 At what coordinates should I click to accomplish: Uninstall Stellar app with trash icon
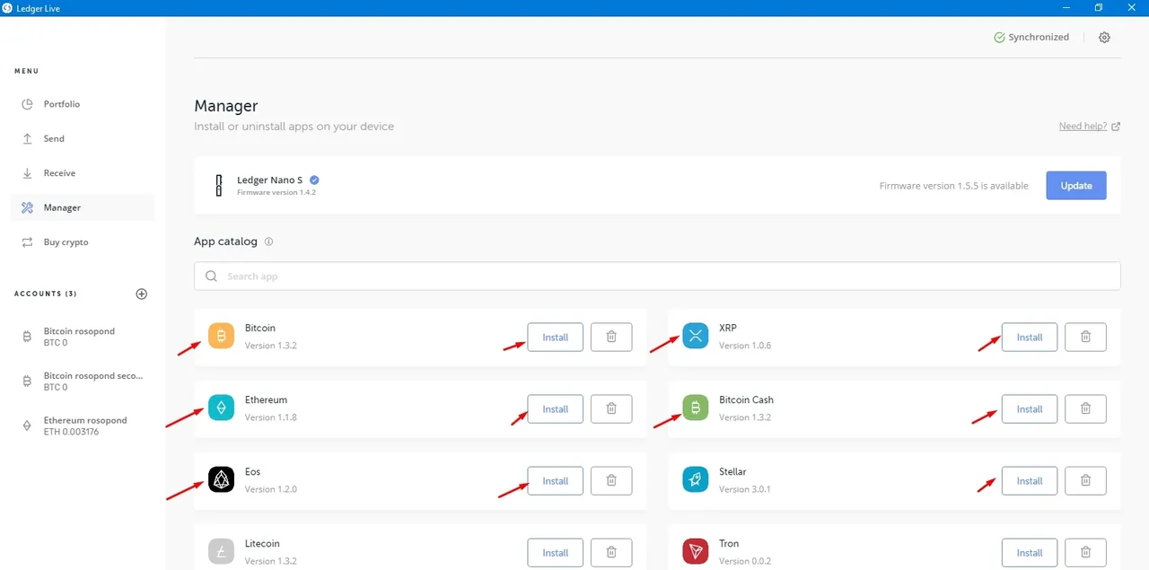(1085, 480)
